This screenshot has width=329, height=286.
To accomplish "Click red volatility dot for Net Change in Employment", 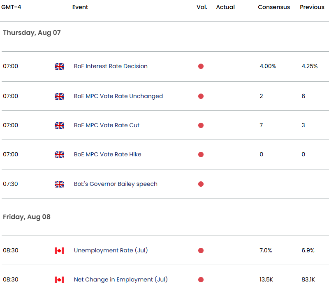I will (x=201, y=280).
